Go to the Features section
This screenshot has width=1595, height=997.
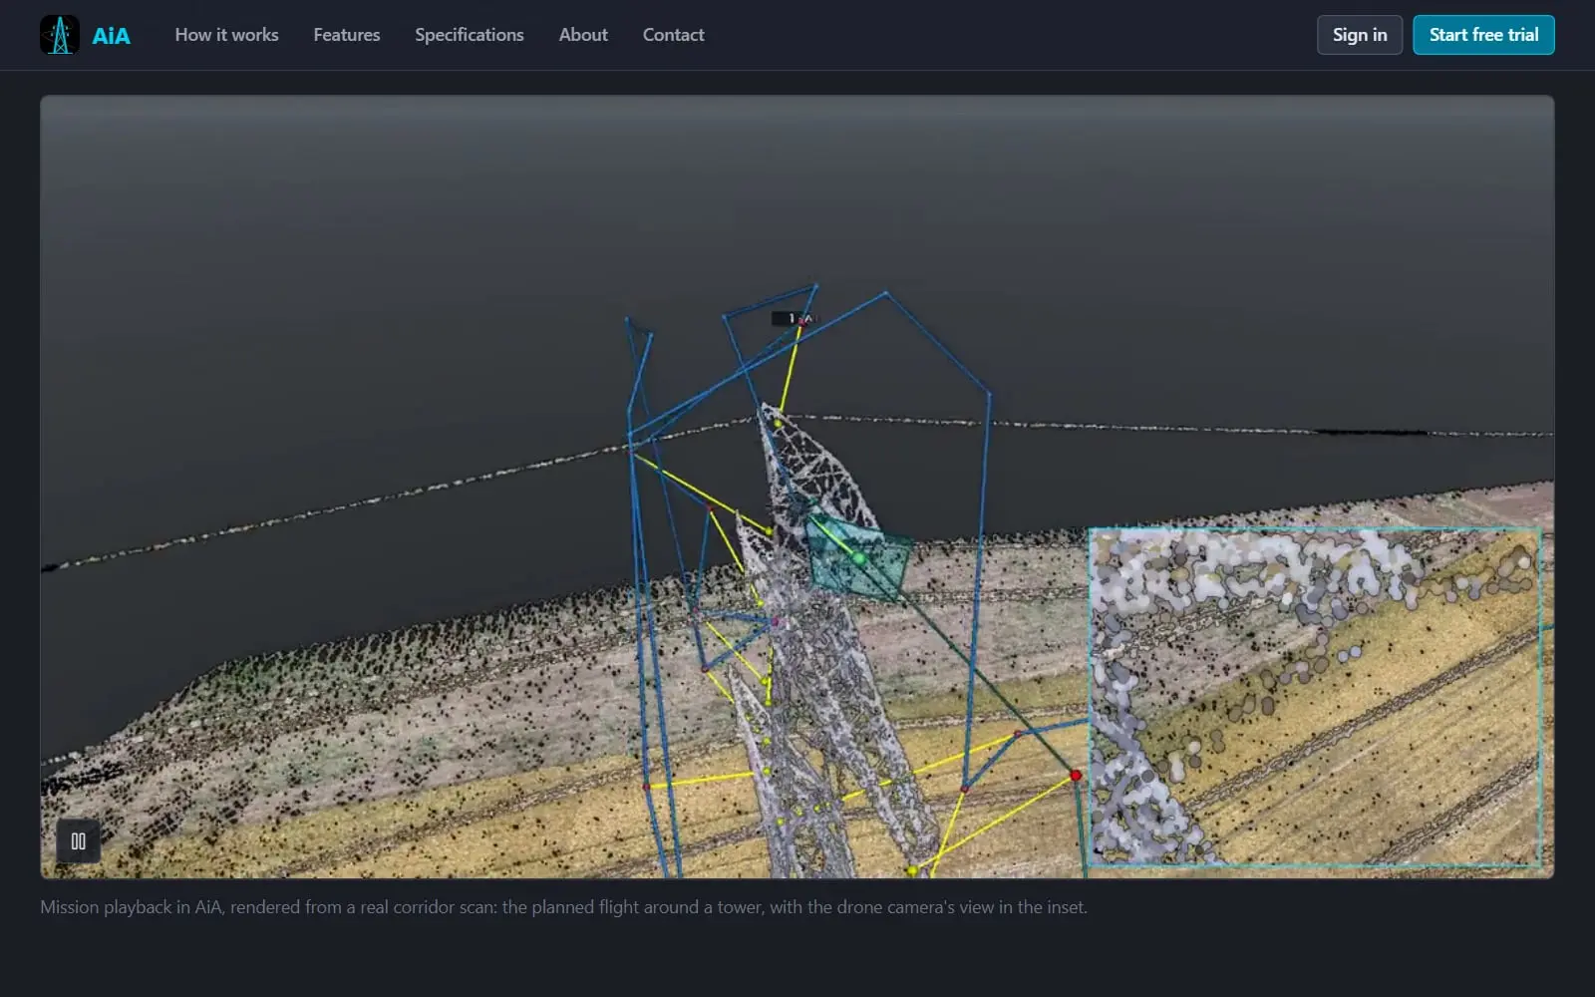347,35
